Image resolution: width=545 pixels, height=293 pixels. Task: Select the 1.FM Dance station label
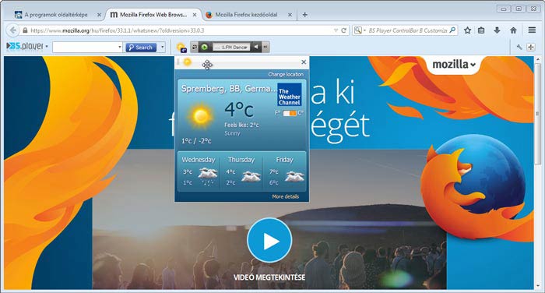231,47
